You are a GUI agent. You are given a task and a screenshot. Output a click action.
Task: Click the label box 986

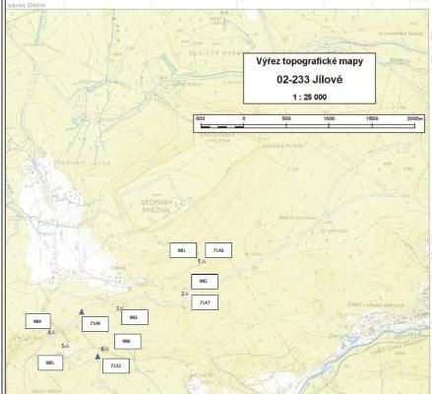(x=128, y=342)
